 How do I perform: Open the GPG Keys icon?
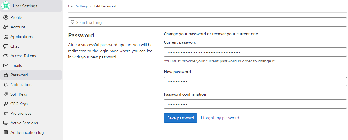point(6,104)
